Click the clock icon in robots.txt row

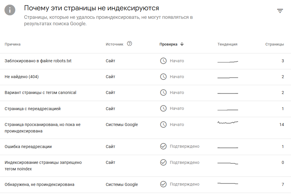point(163,61)
